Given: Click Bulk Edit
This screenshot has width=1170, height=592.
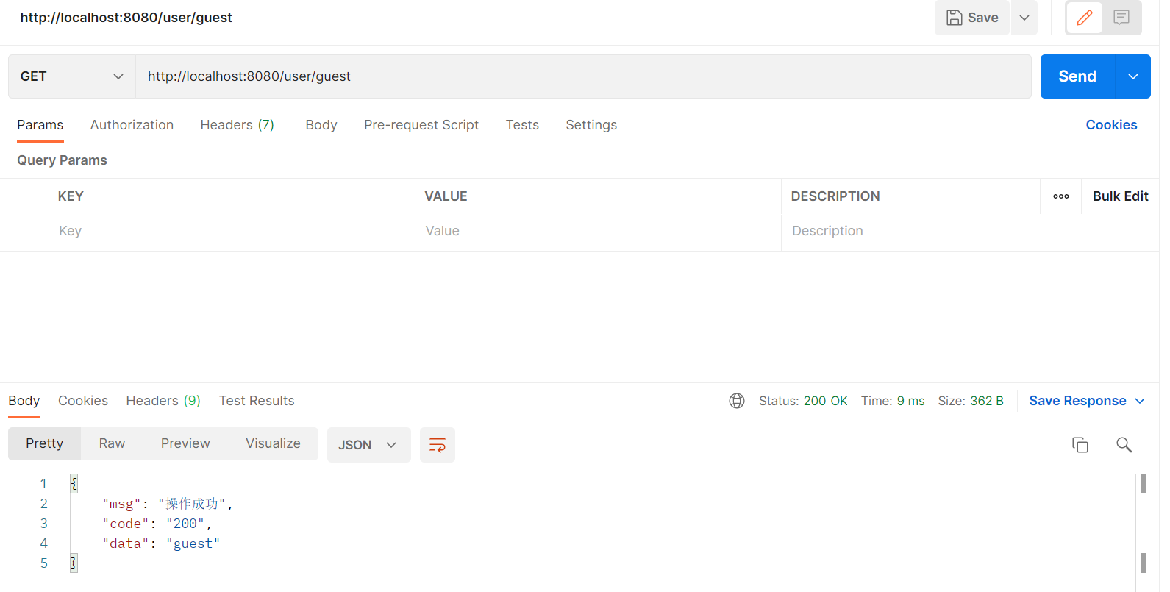Looking at the screenshot, I should click(1120, 196).
